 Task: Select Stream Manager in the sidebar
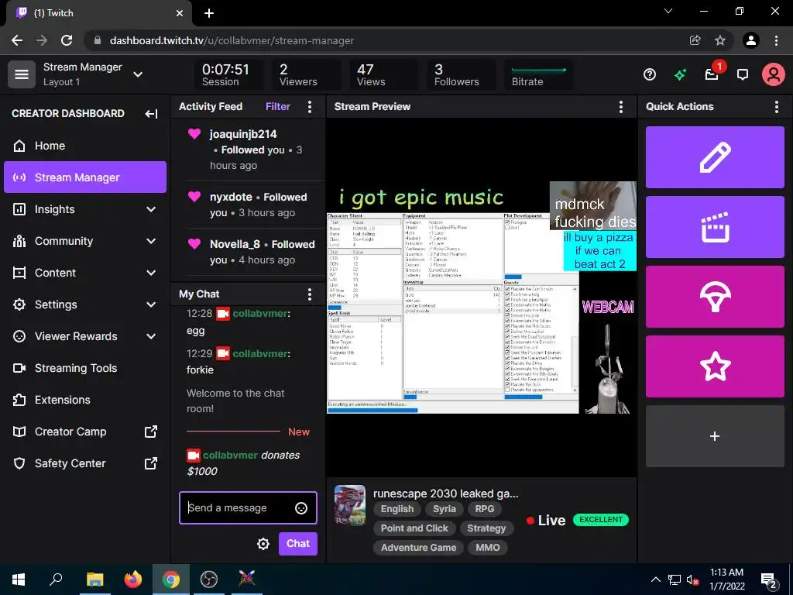[85, 177]
